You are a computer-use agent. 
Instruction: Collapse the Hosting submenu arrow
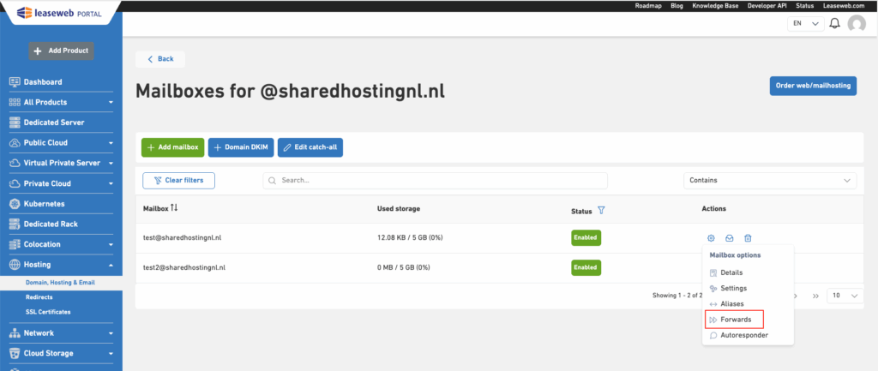(x=111, y=265)
